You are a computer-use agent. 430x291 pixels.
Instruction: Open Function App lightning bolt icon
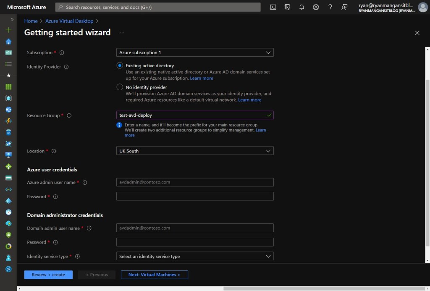tap(8, 121)
